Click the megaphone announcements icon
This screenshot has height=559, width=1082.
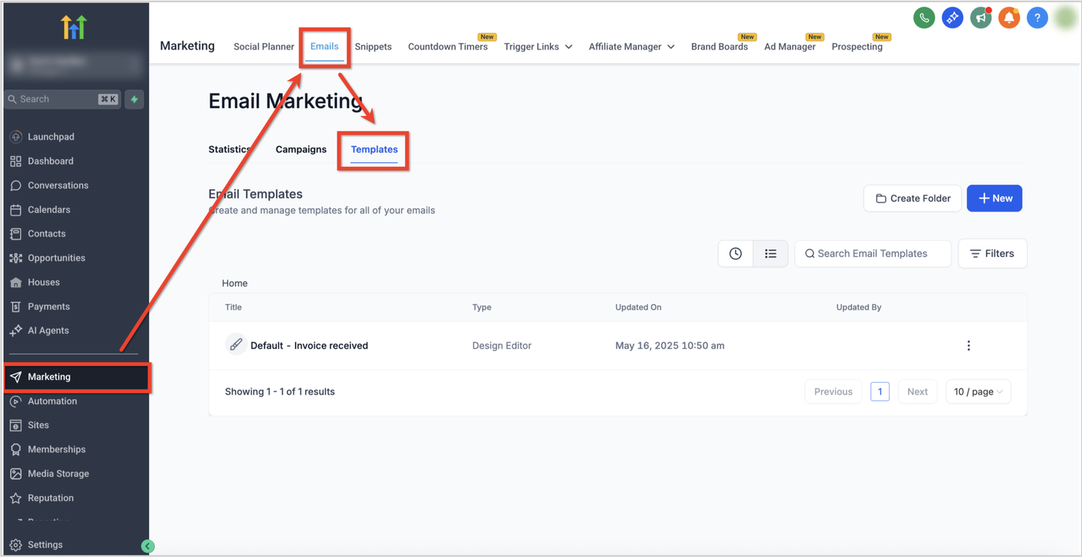coord(981,18)
